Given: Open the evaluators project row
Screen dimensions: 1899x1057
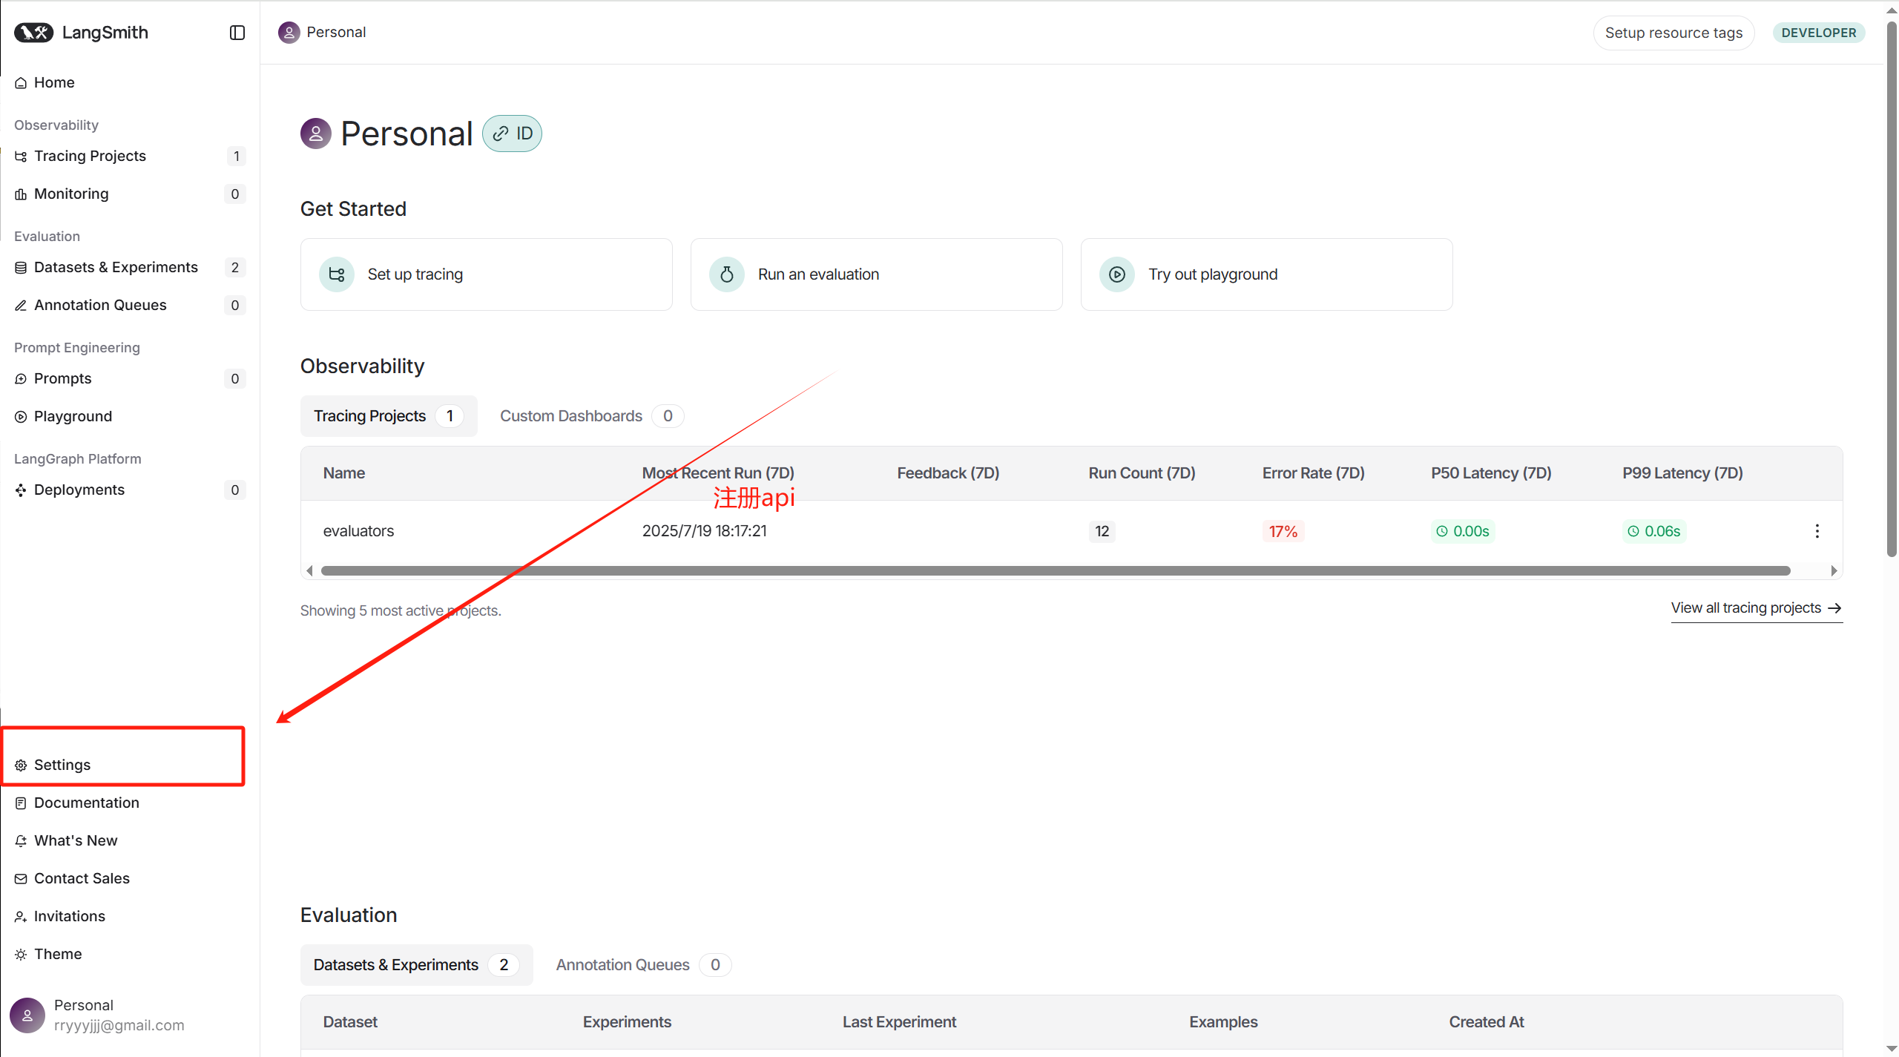Looking at the screenshot, I should point(1071,531).
